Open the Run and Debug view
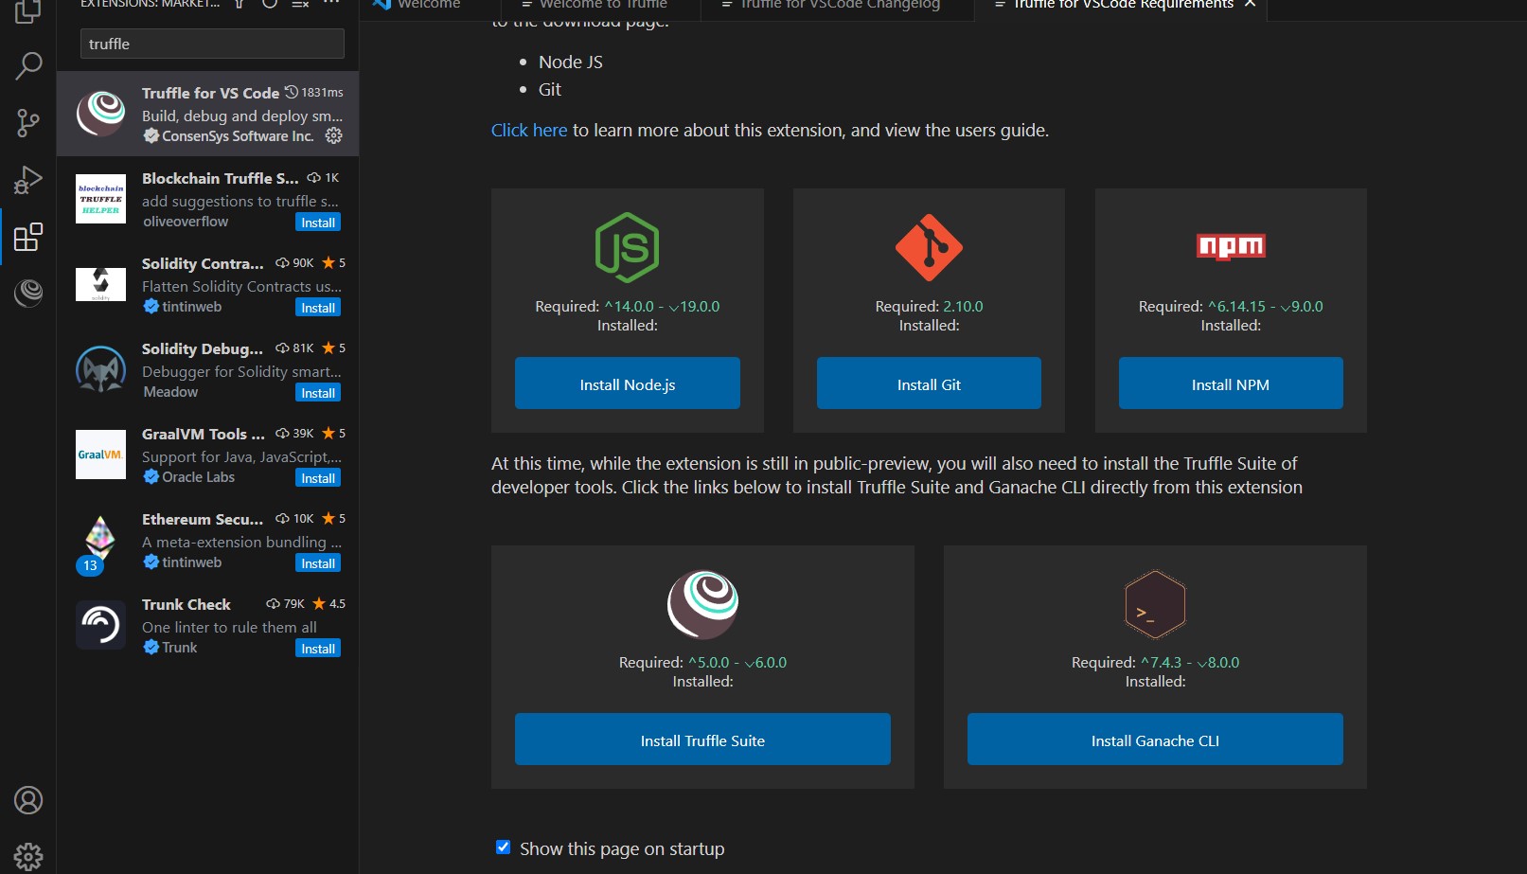1527x874 pixels. [28, 180]
